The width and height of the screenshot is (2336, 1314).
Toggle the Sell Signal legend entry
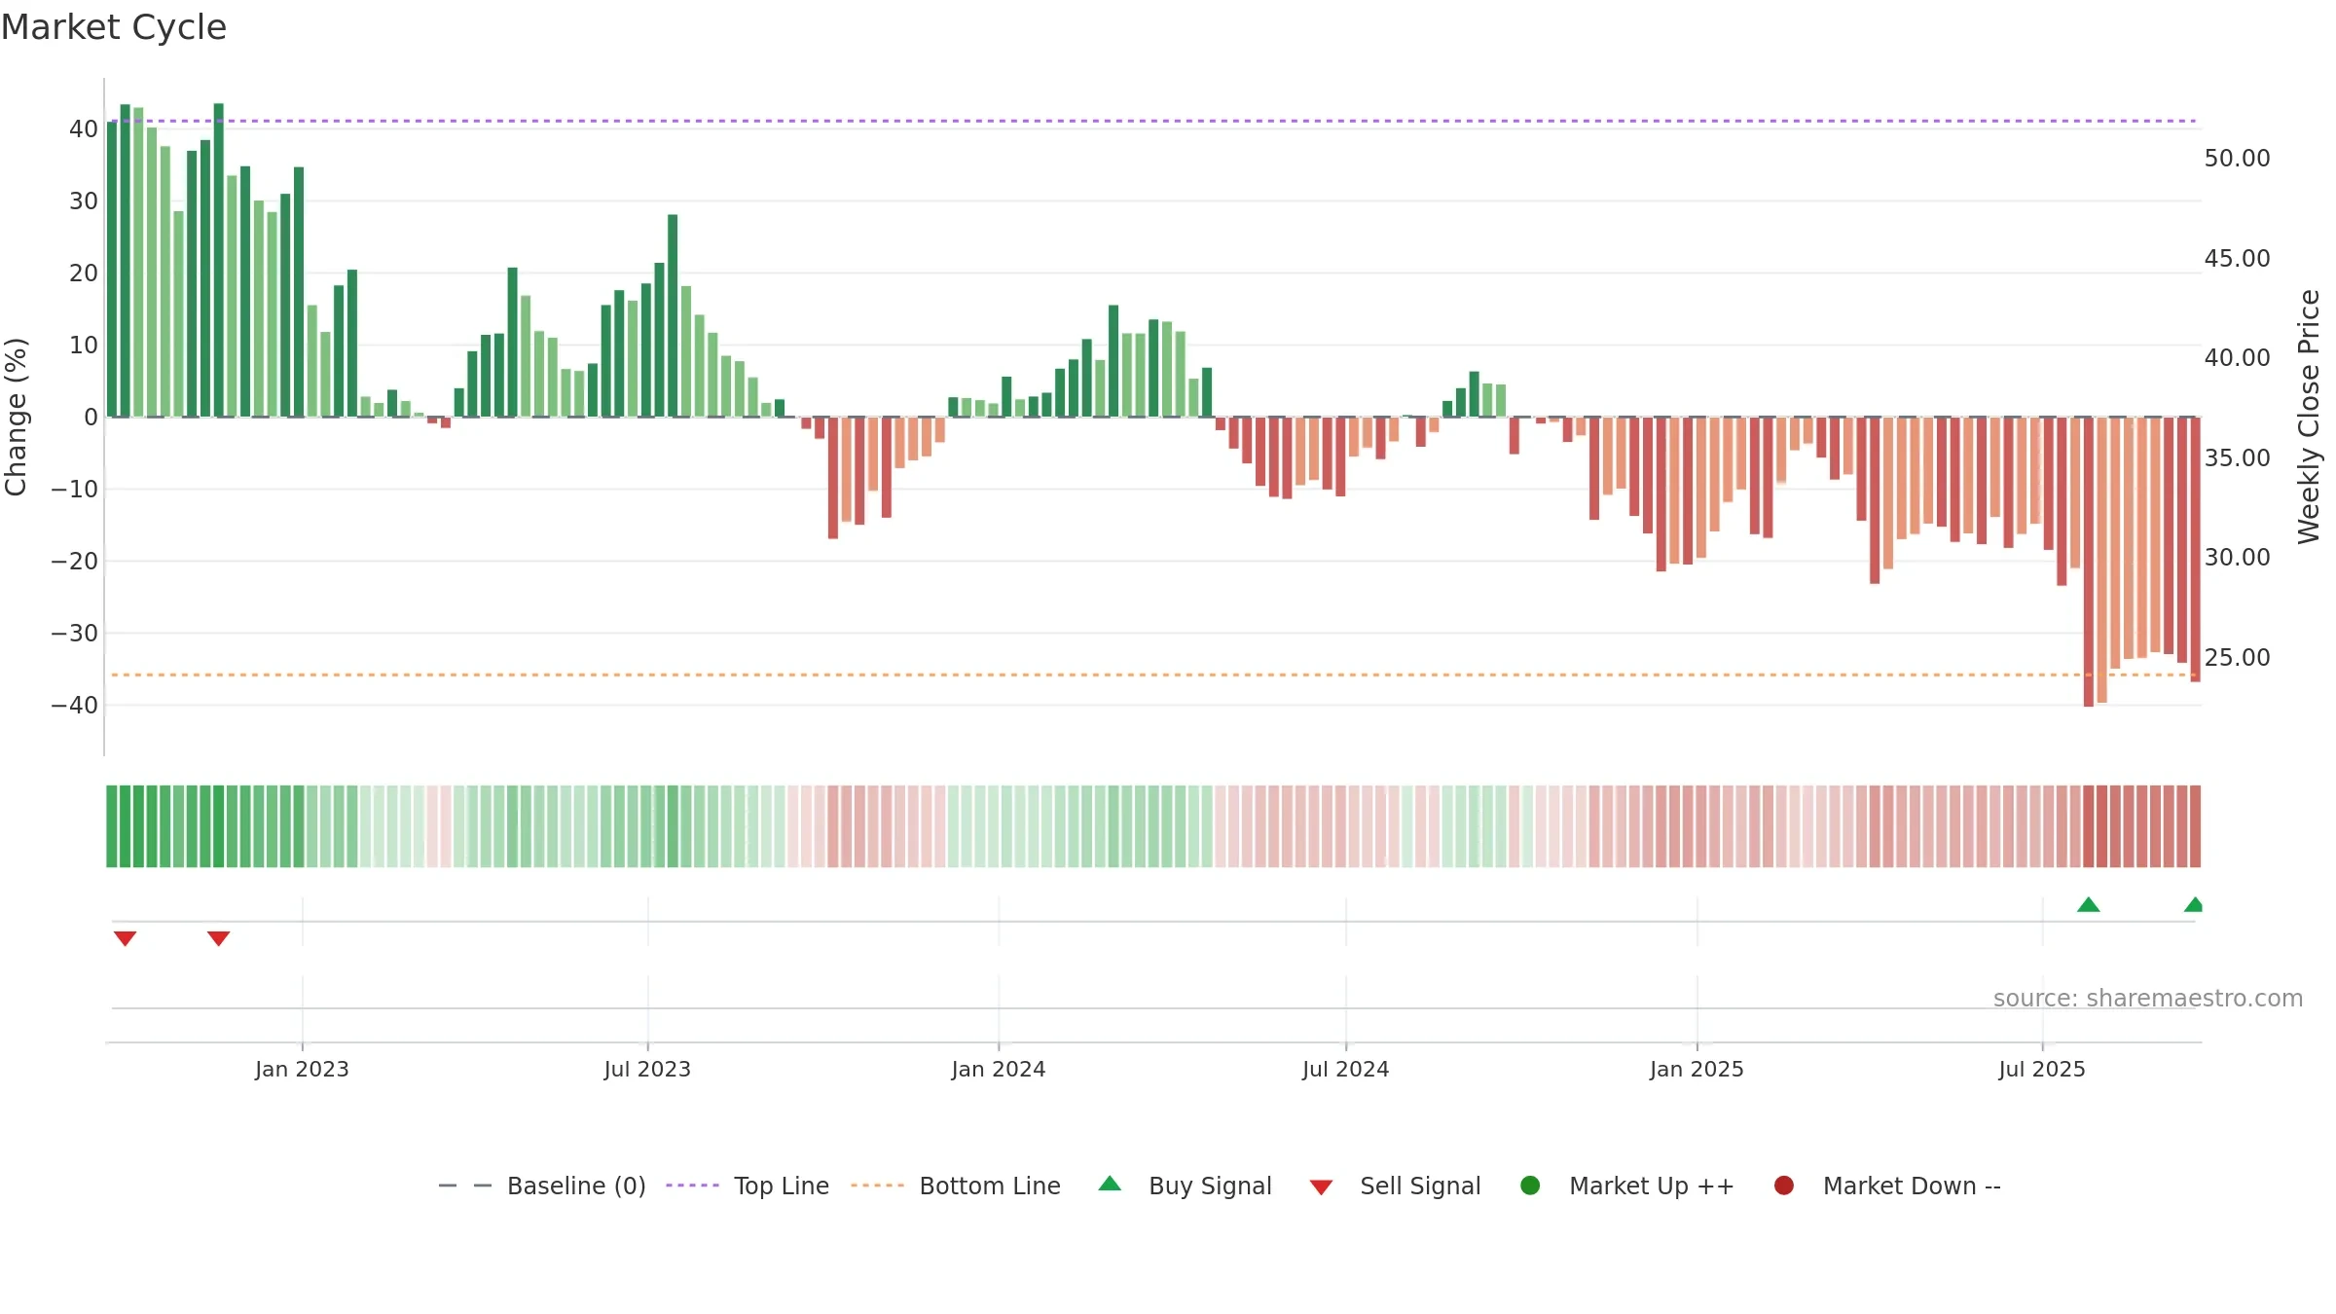(1395, 1186)
